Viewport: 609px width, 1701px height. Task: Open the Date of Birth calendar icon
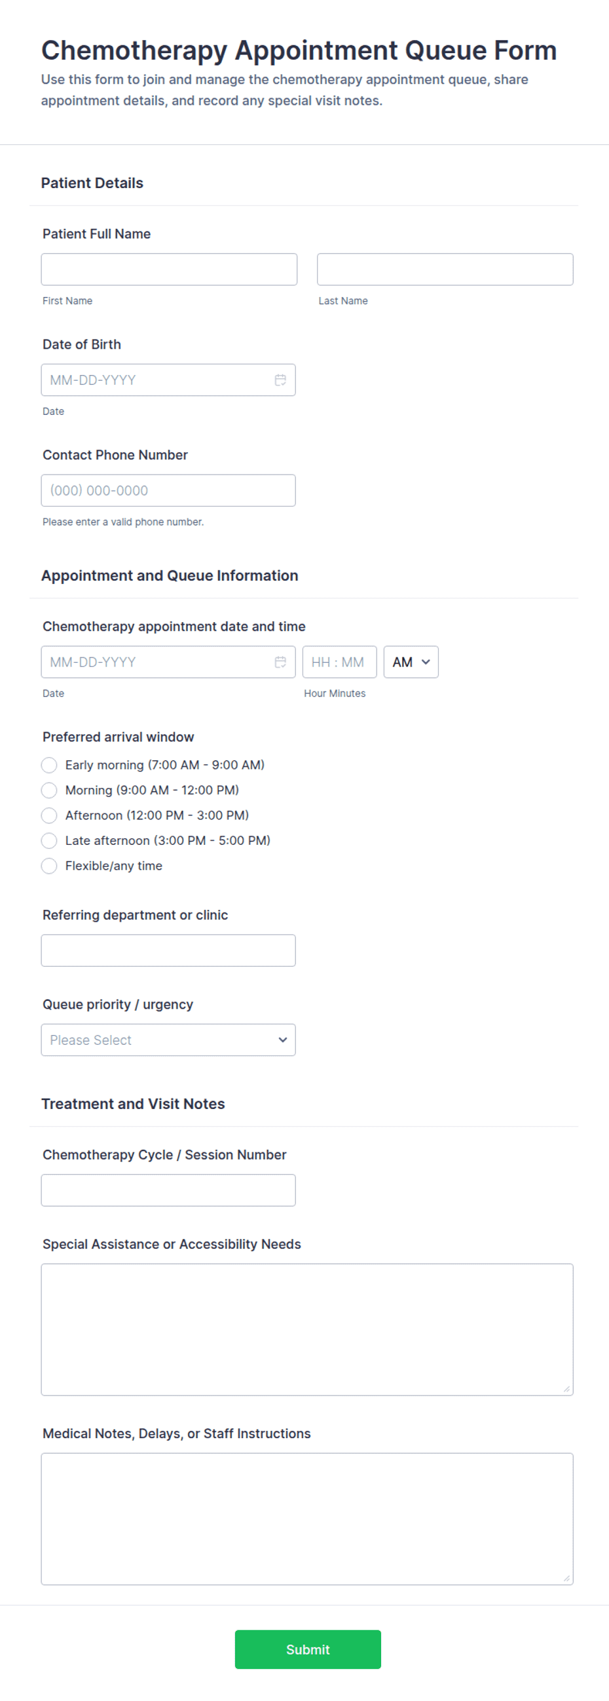point(280,380)
